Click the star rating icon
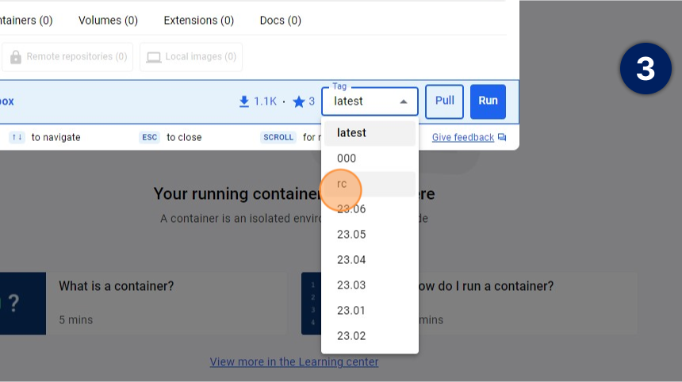This screenshot has height=382, width=682. [299, 101]
